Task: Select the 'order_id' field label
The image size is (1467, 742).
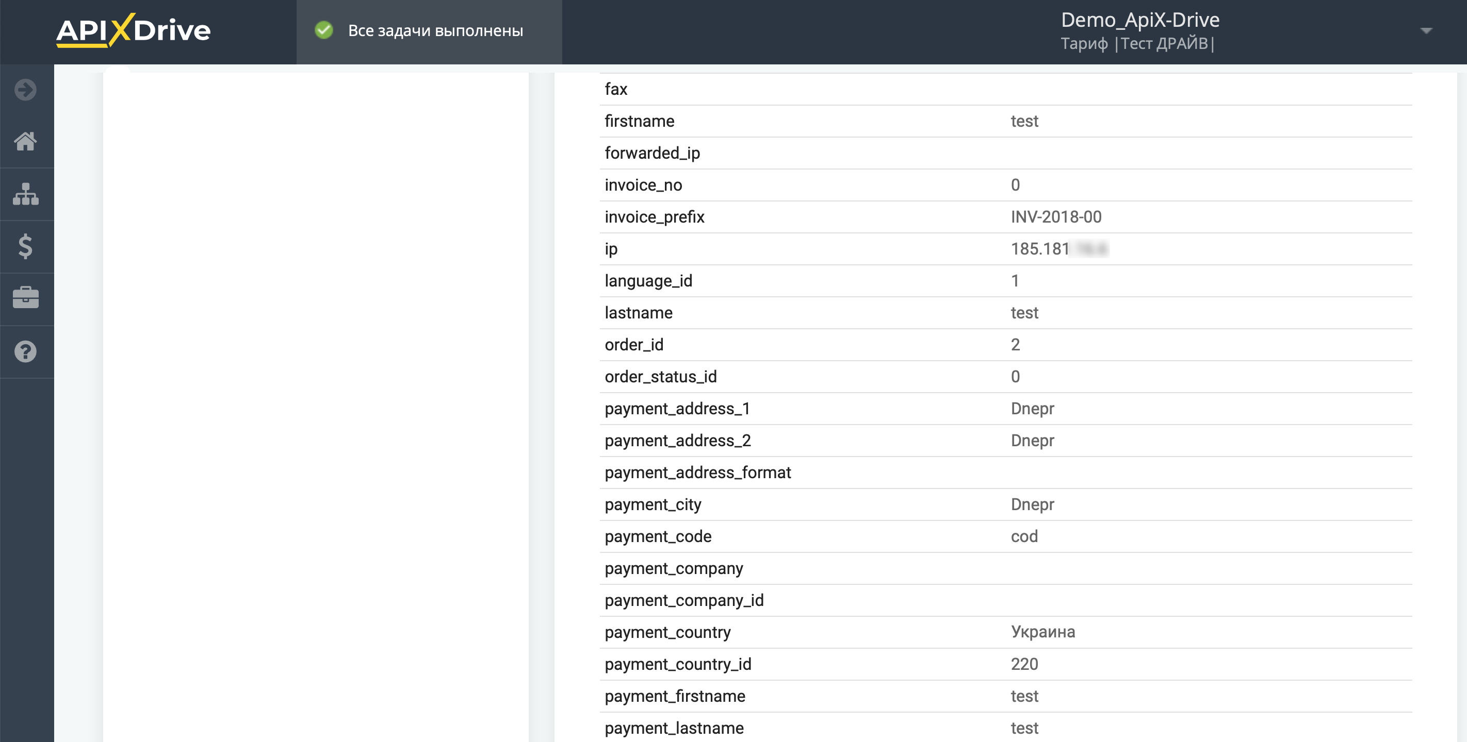Action: [x=634, y=345]
